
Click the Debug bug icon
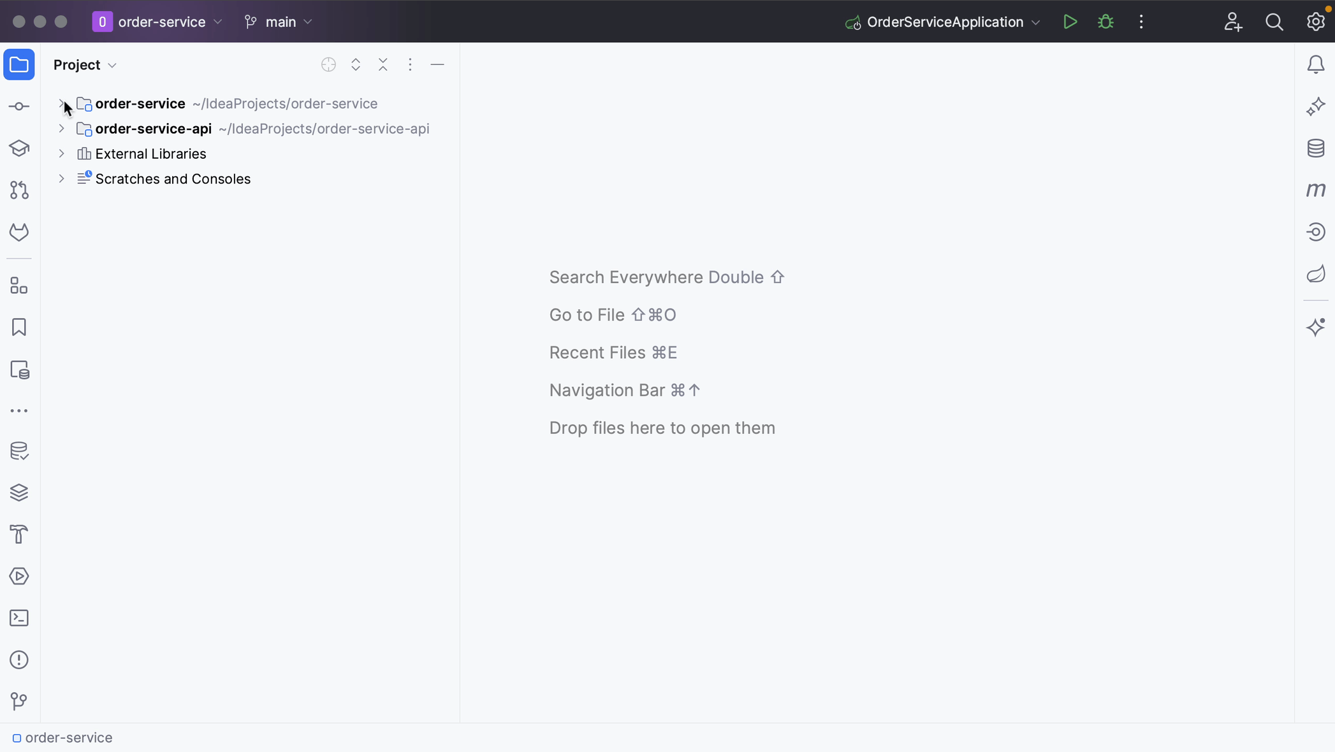1105,22
